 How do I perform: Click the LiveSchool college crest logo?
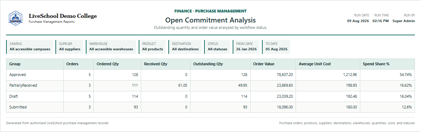[16, 18]
